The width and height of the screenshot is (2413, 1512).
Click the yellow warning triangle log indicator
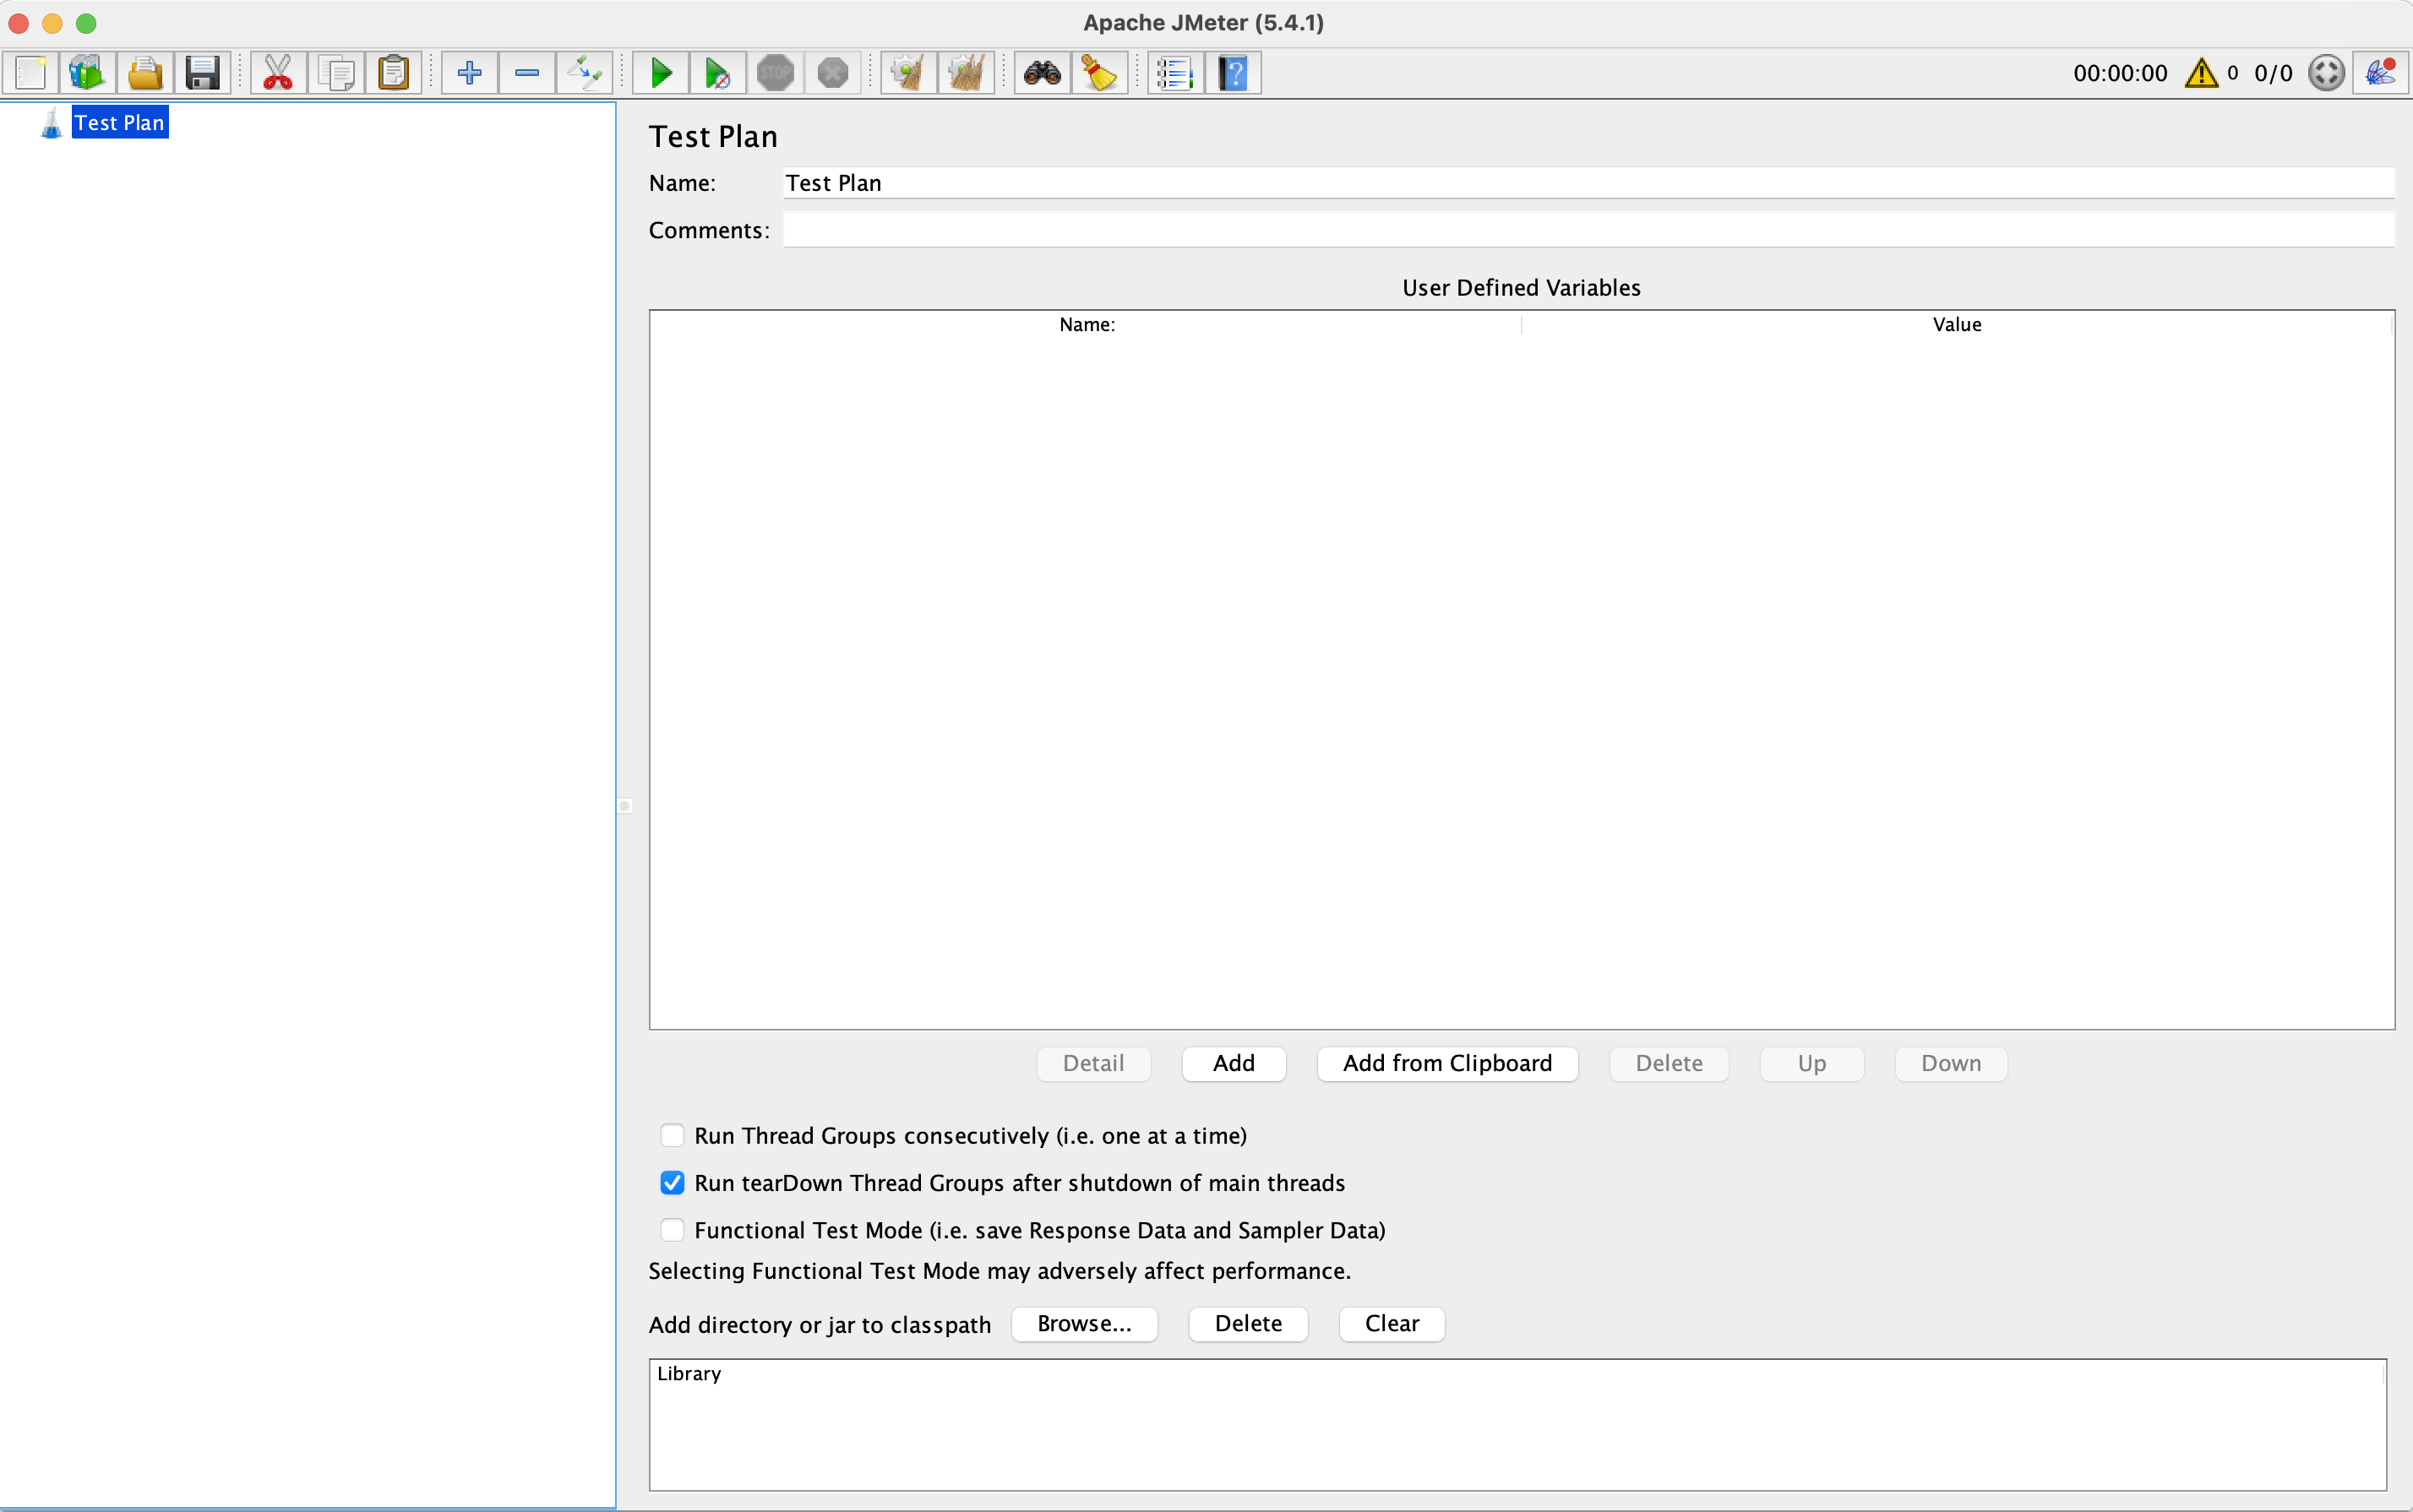pyautogui.click(x=2201, y=73)
